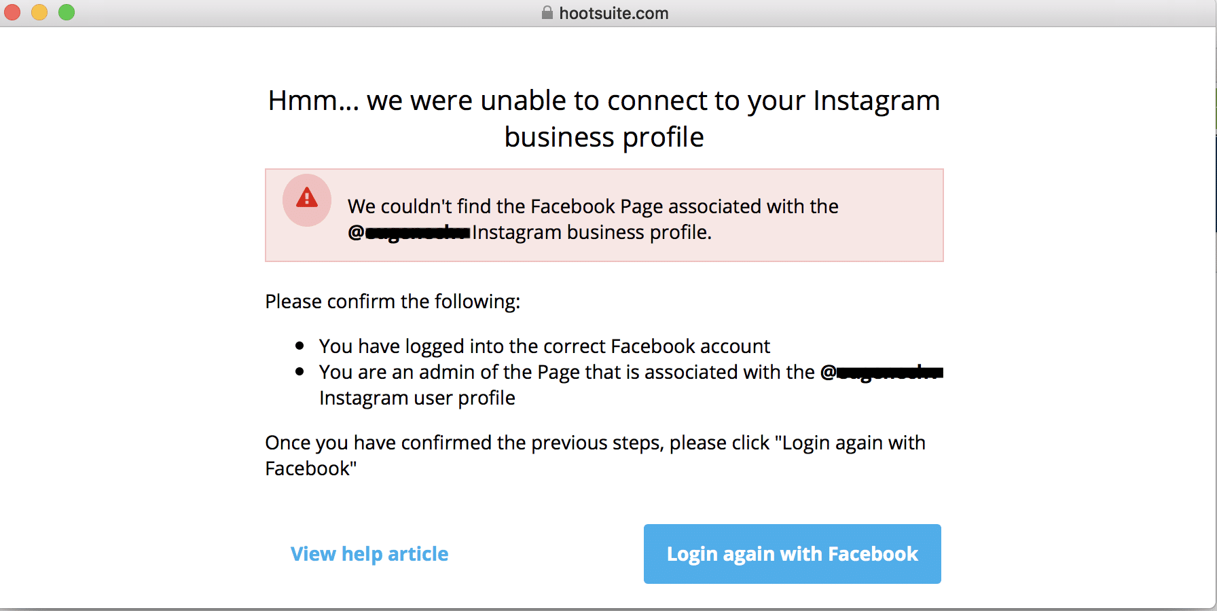Click 'You have logged into the correct Facebook account'
The width and height of the screenshot is (1217, 611).
pyautogui.click(x=545, y=346)
